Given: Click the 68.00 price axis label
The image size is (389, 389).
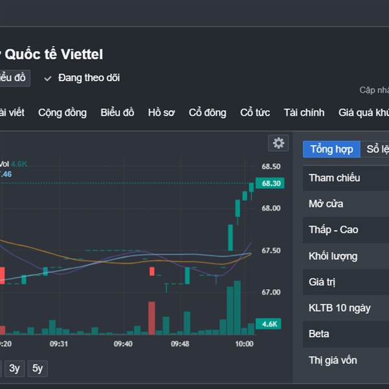Looking at the screenshot, I should point(271,208).
